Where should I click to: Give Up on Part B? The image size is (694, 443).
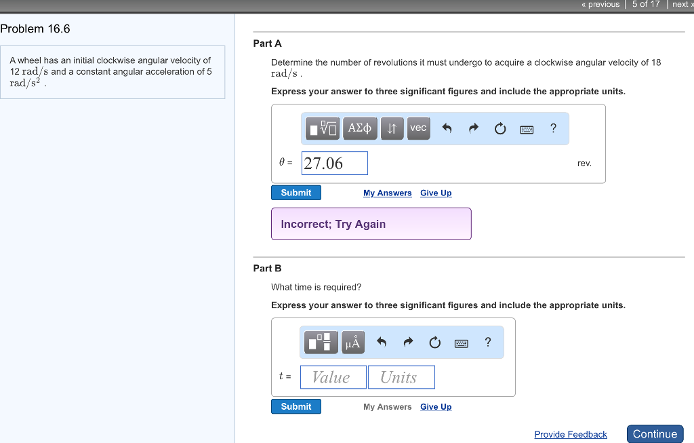436,406
